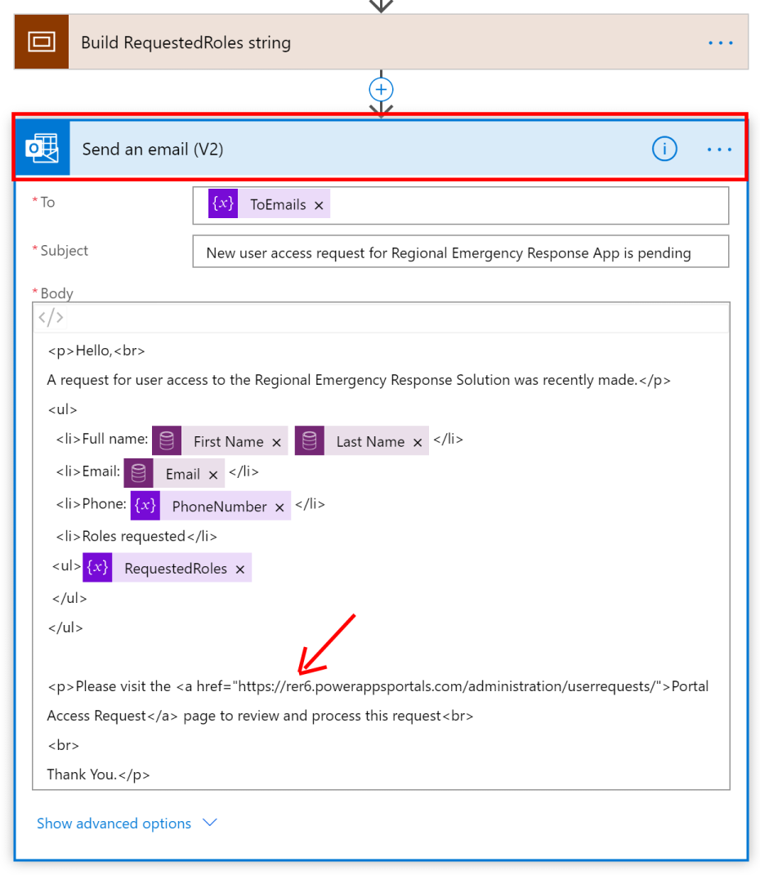
Task: Open the Build RequestedRoles string ellipsis menu
Action: point(721,43)
